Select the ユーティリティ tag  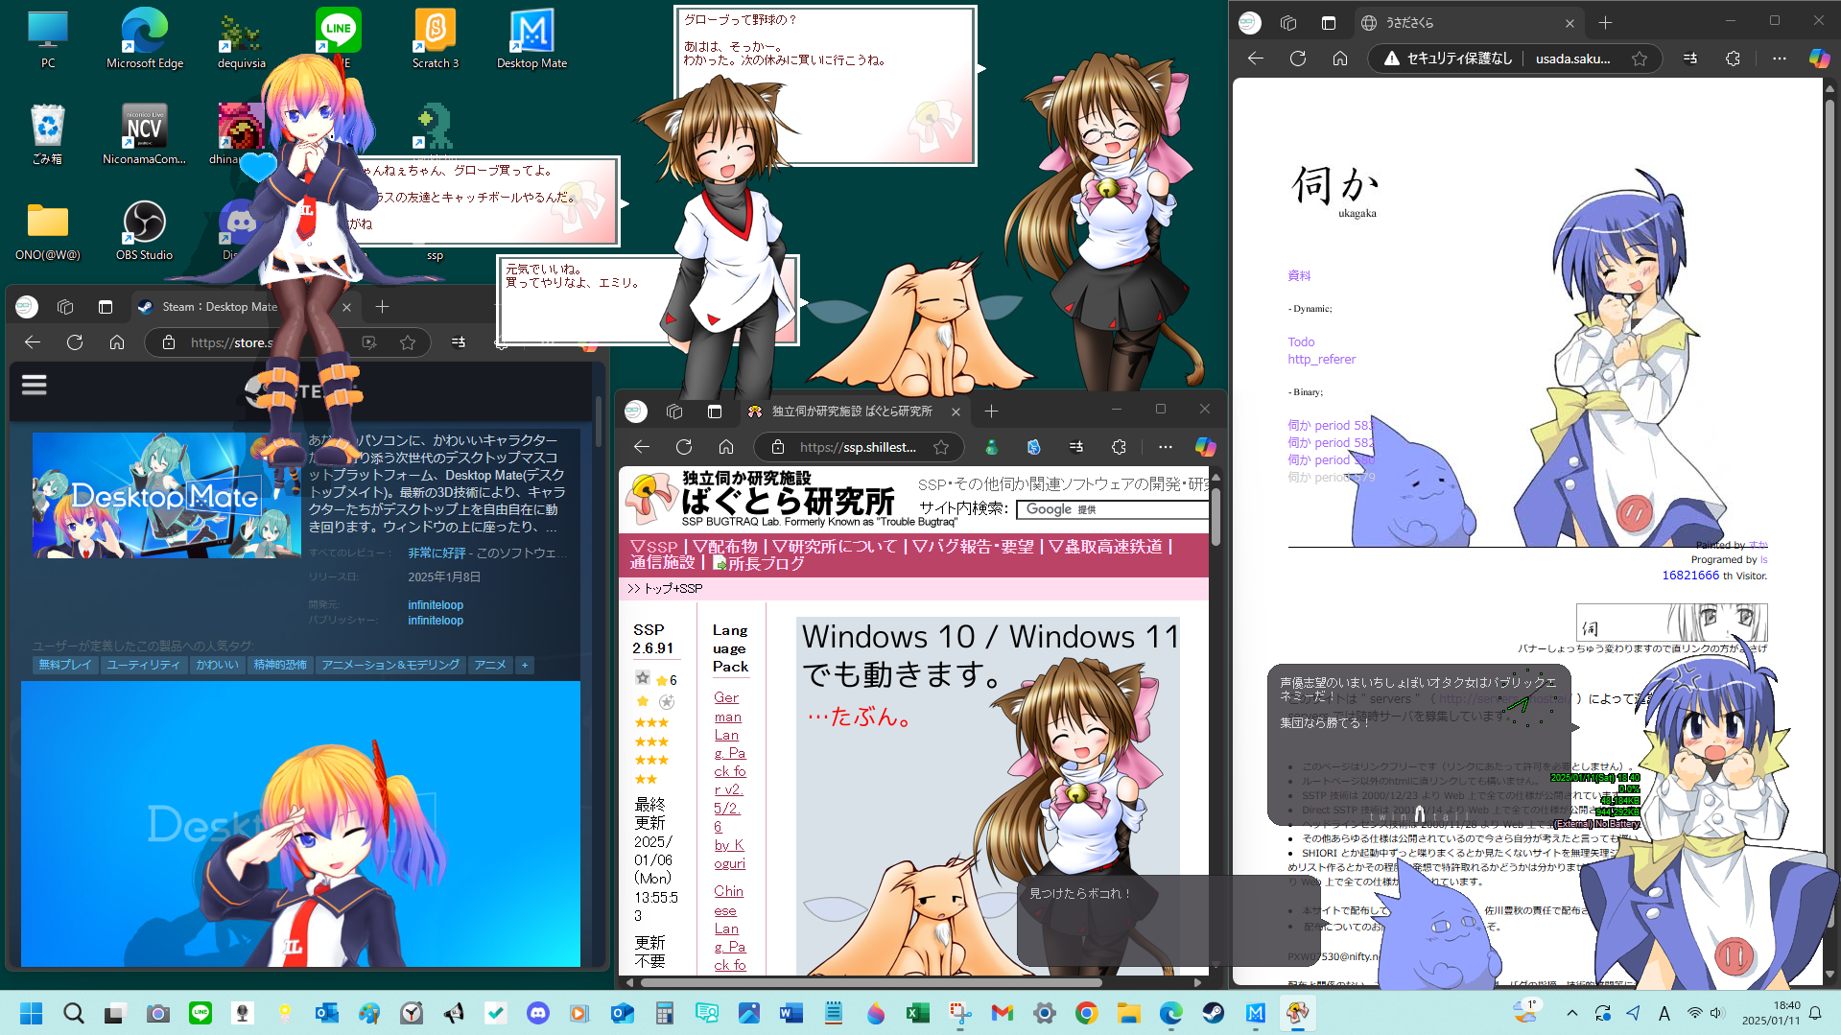(144, 665)
